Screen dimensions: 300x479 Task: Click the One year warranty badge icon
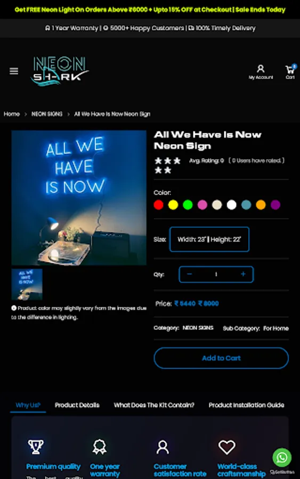(x=100, y=447)
